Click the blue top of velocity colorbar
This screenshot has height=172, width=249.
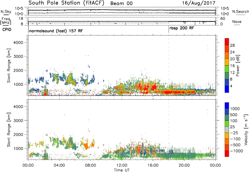click(227, 106)
